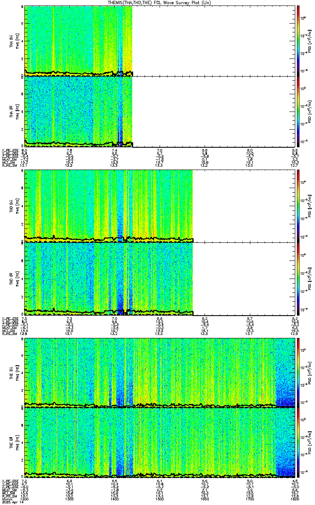Click the THA B∥ spectrogram panel
Screen dimensions: 315x505
pos(160,111)
